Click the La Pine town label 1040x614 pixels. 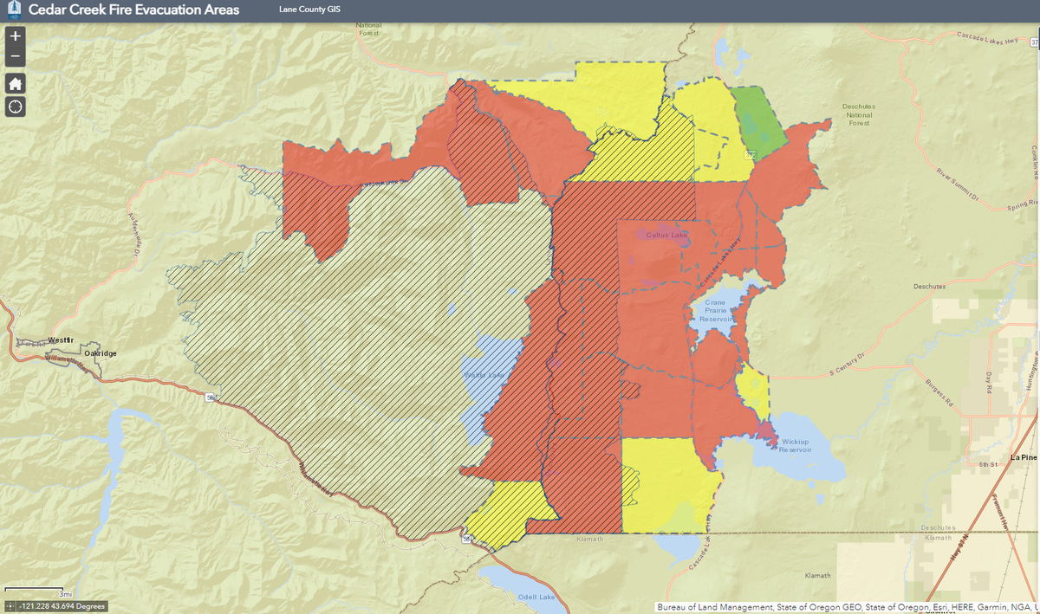[1023, 456]
